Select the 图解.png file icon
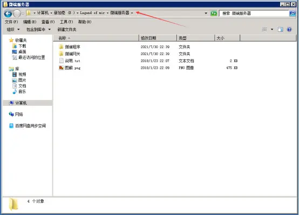This screenshot has height=215, width=299. pyautogui.click(x=61, y=68)
